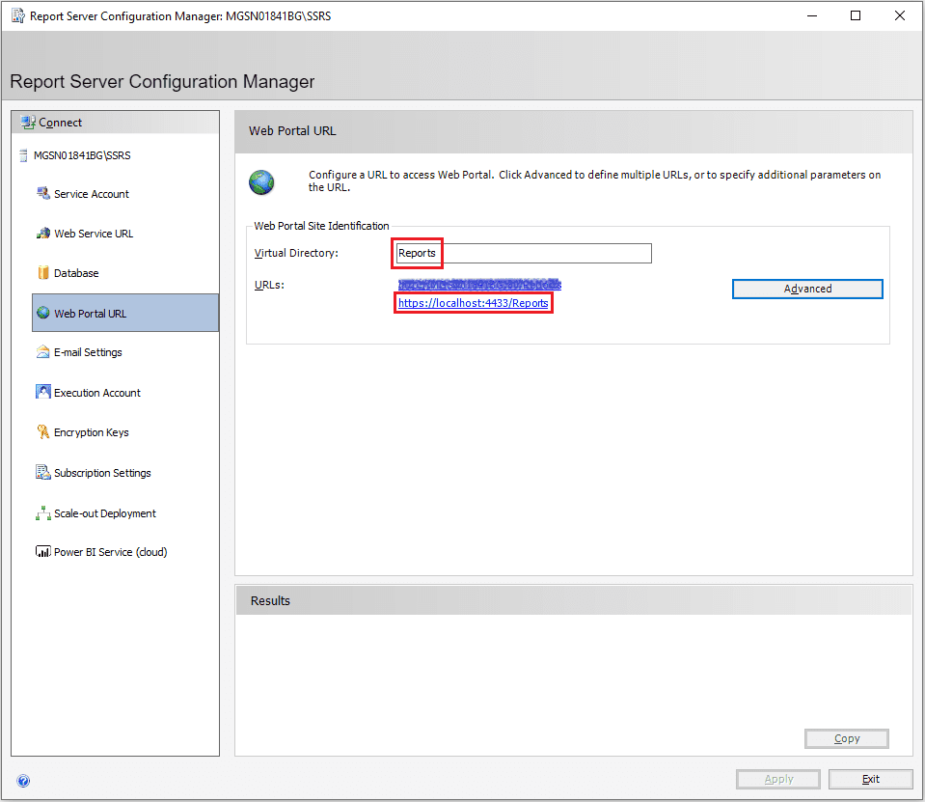Viewport: 925px width, 802px height.
Task: Follow the https://localhost:4433/Reports link
Action: pos(473,302)
